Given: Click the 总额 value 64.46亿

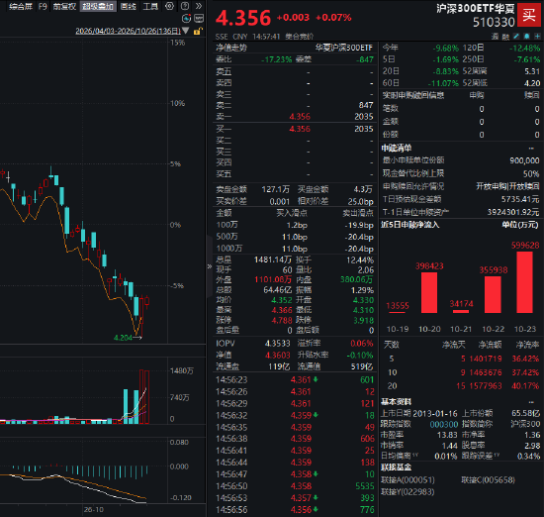Looking at the screenshot, I should point(277,290).
